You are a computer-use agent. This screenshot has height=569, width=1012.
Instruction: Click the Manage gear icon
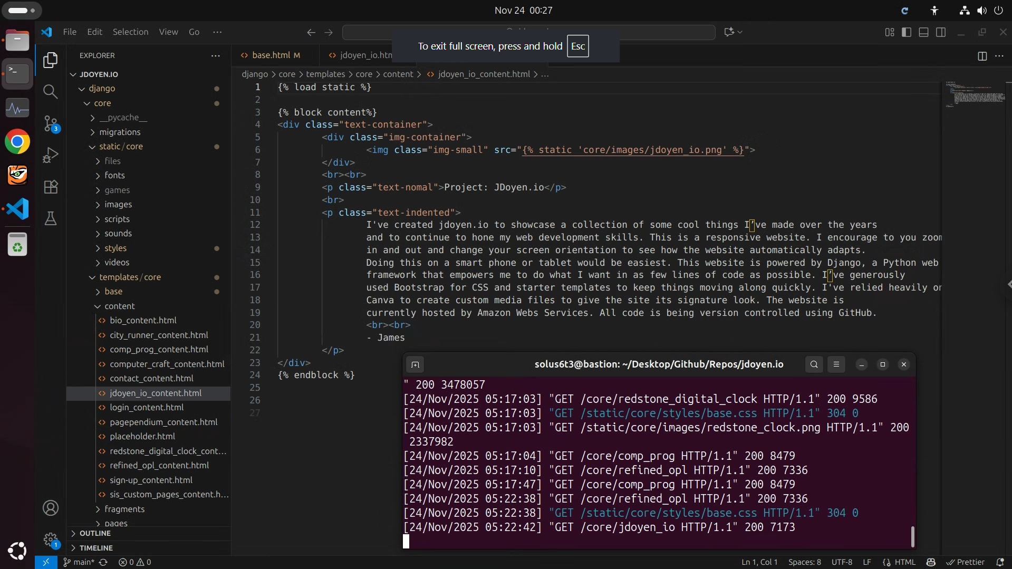point(51,539)
